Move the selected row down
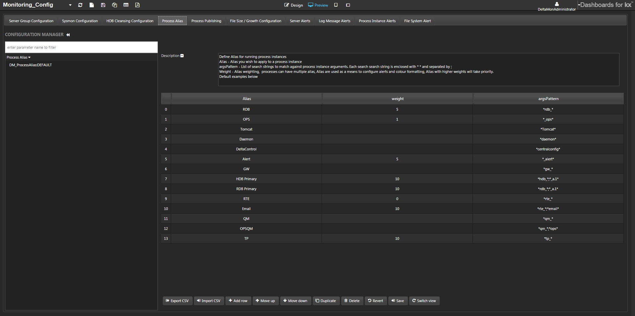The image size is (635, 316). [x=295, y=301]
